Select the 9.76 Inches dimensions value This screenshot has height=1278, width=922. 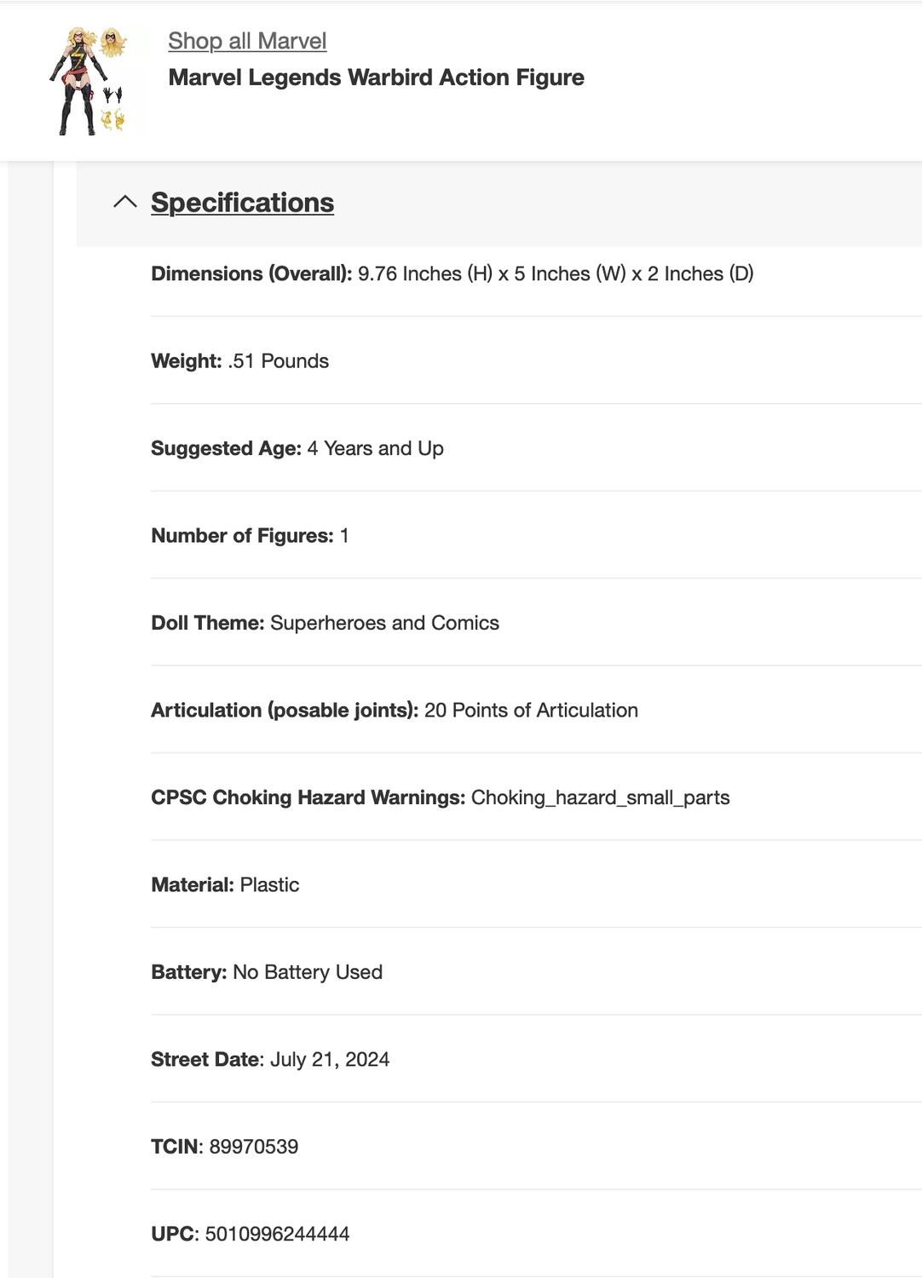[556, 273]
